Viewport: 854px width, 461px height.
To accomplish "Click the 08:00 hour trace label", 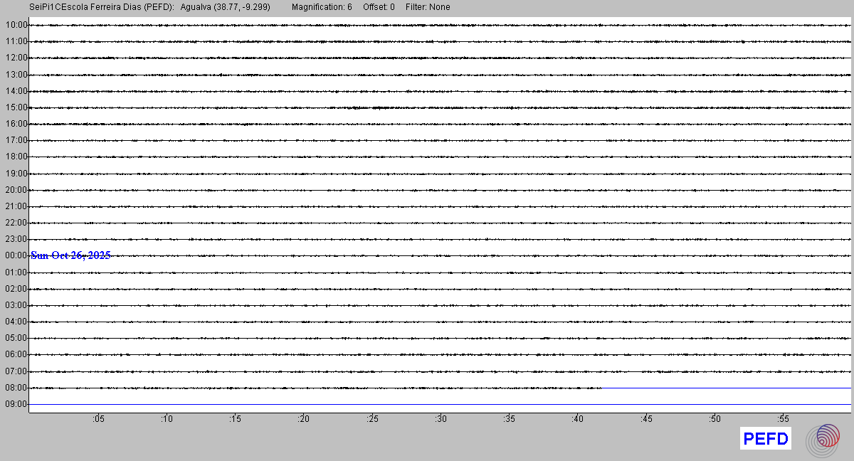I will pyautogui.click(x=16, y=388).
